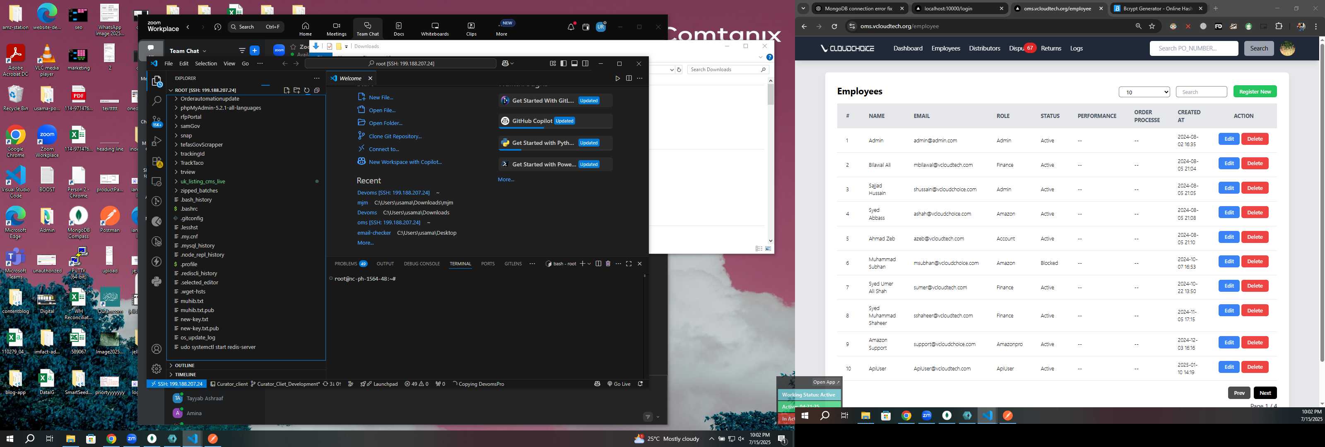Open notifications bell in VS Code status bar
1325x447 pixels.
coord(641,384)
